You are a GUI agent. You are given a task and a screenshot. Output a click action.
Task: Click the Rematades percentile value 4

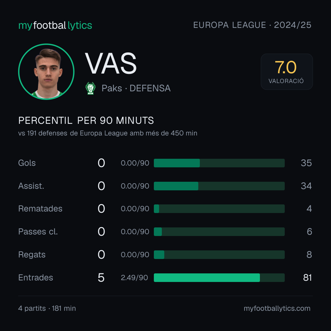[x=309, y=209]
